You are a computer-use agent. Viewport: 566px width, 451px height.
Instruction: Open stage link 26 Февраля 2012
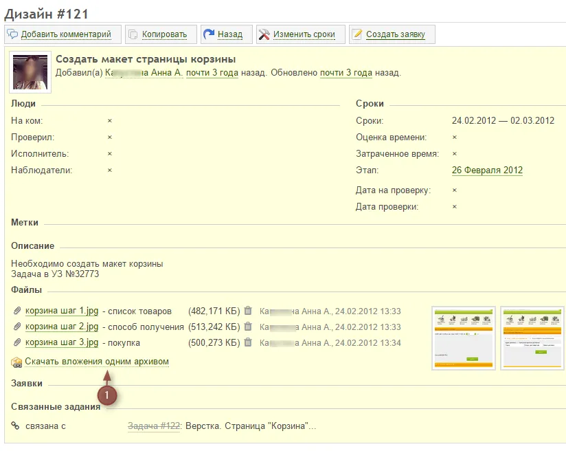click(x=487, y=170)
